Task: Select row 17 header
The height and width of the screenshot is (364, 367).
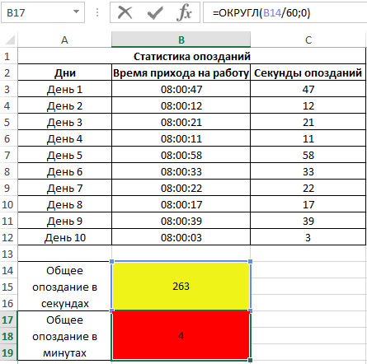Action: pyautogui.click(x=8, y=320)
